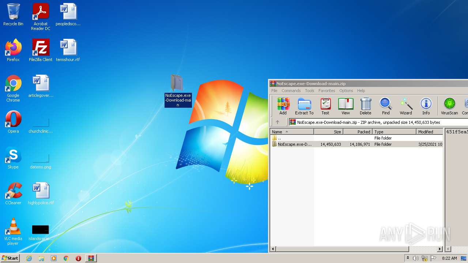Click the network status tray icon

[x=424, y=258]
